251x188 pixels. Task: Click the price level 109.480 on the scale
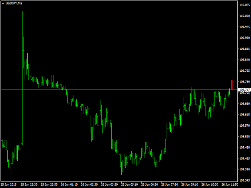pyautogui.click(x=245, y=148)
